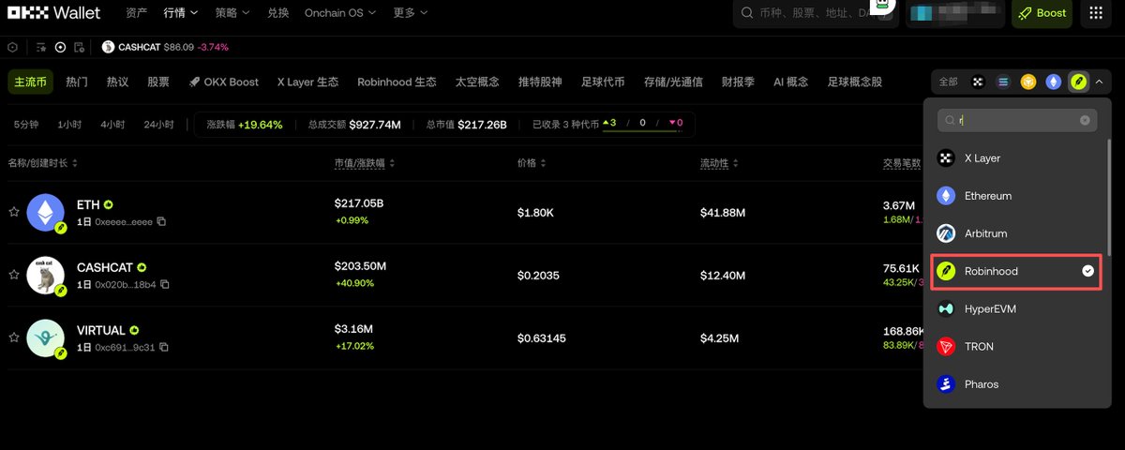Select Arbitrum in the chain dropdown
This screenshot has height=450, width=1125.
(x=1015, y=233)
